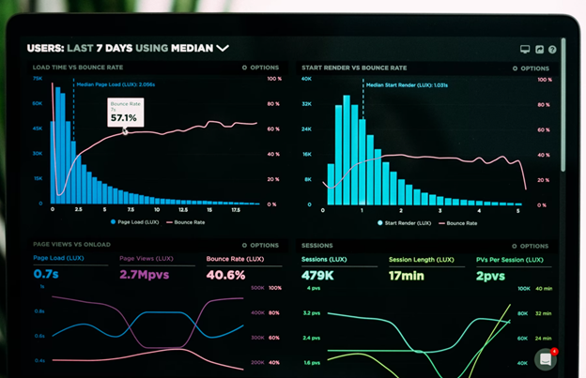Select the Page Load (LUX) 0.7s metric

70,268
